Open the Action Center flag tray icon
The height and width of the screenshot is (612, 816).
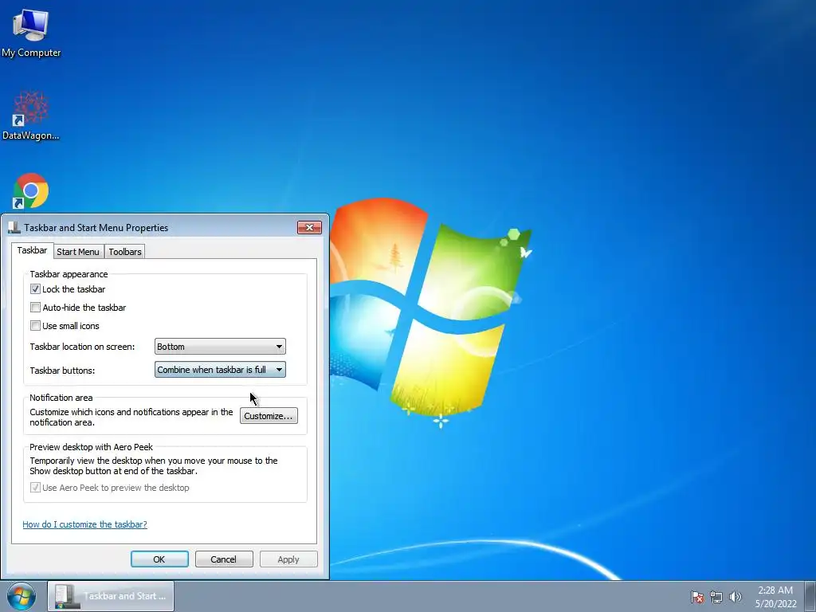[696, 597]
